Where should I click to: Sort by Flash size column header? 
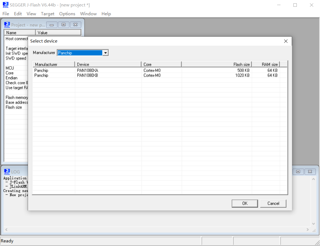point(216,64)
